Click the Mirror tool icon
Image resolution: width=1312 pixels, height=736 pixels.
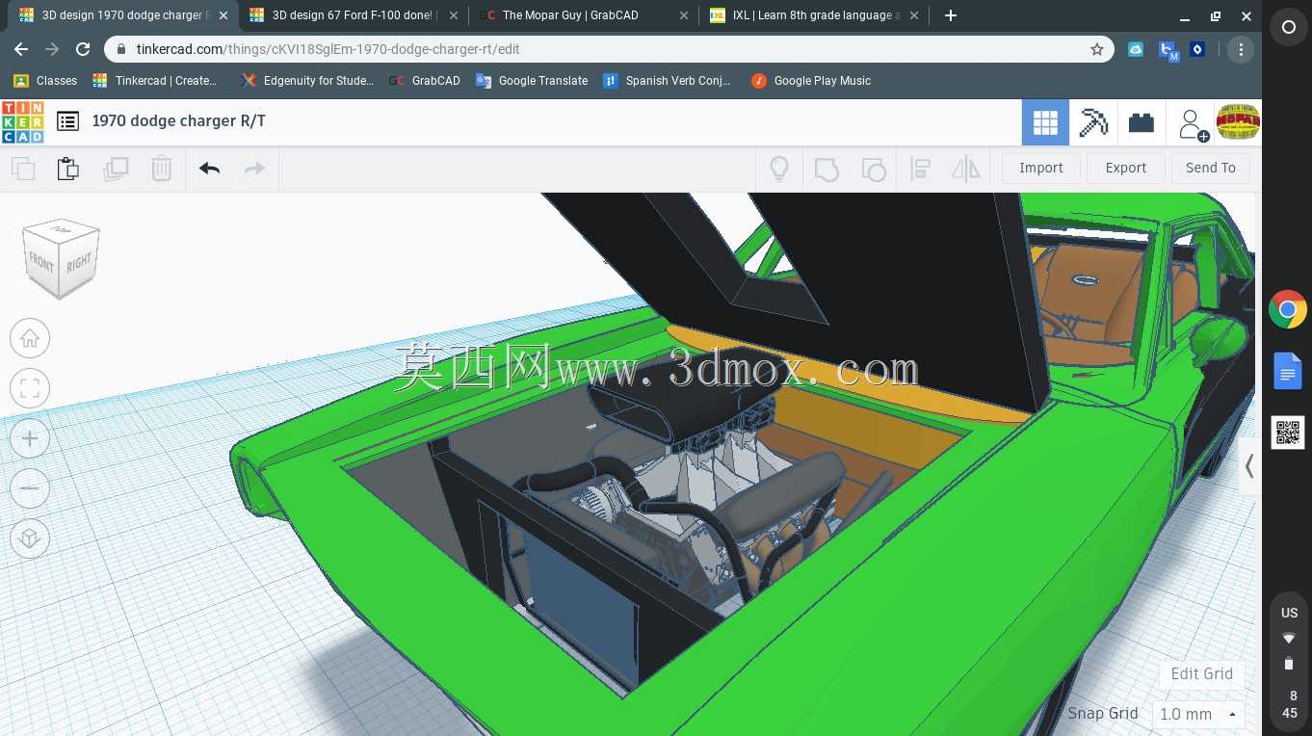(965, 169)
